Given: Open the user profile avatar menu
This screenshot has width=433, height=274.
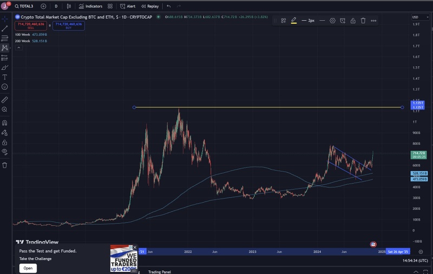Looking at the screenshot, I should tap(5, 6).
